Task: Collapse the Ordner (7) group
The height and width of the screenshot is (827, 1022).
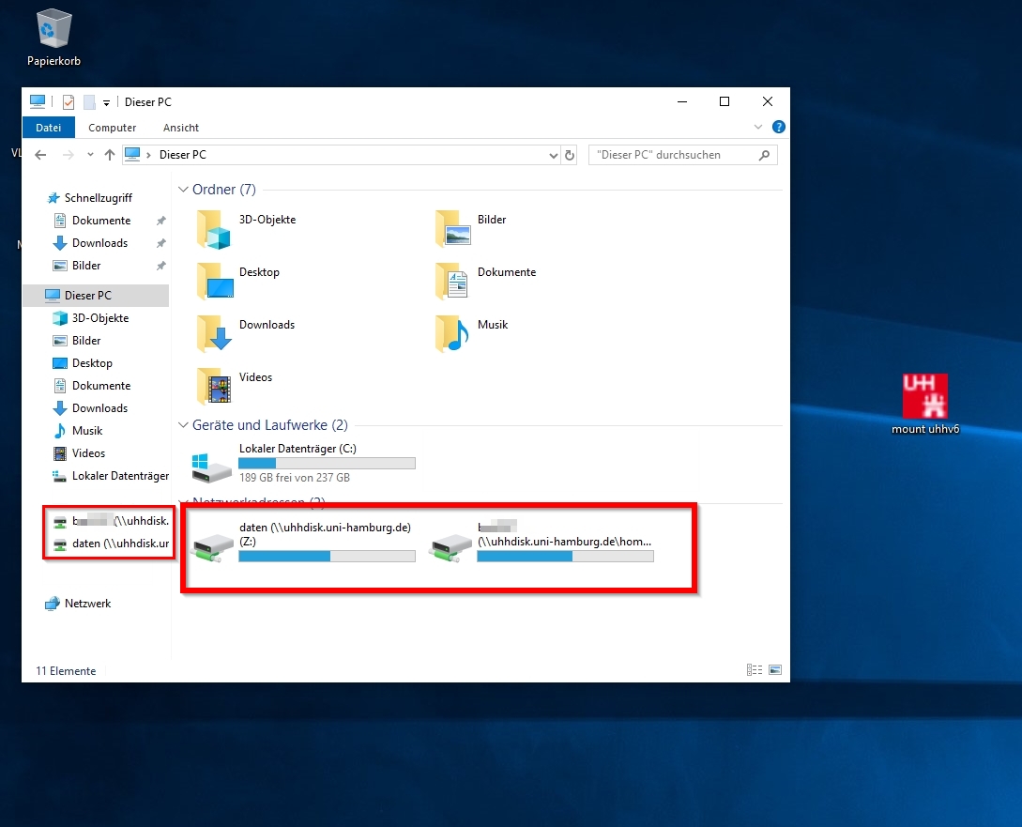Action: click(183, 190)
